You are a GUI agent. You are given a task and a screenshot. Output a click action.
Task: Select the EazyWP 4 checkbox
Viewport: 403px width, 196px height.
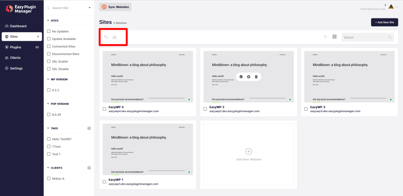(104, 109)
